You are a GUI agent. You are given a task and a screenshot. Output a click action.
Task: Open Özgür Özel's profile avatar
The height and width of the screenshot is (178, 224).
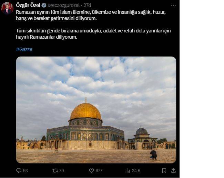coord(7,8)
